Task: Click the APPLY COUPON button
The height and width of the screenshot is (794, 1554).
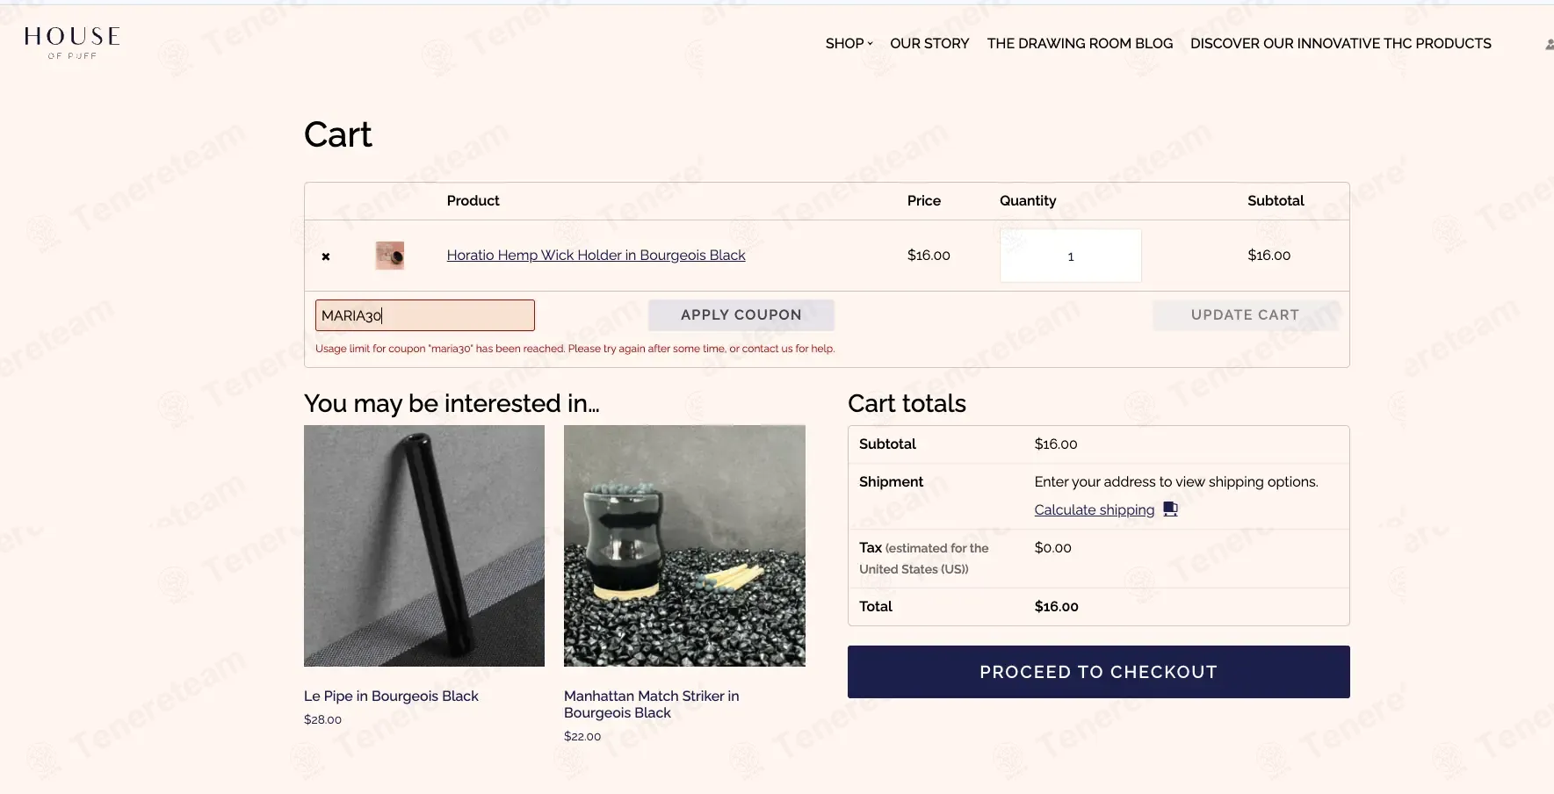Action: 741,315
